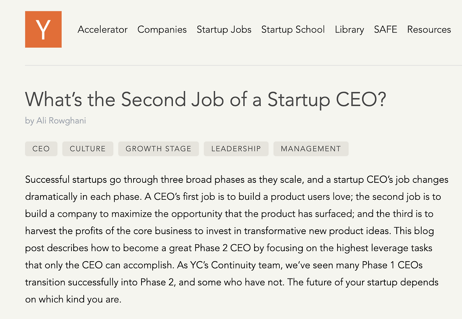Screen dimensions: 462x319
Task: Navigate to Startup School
Action: [x=293, y=30]
